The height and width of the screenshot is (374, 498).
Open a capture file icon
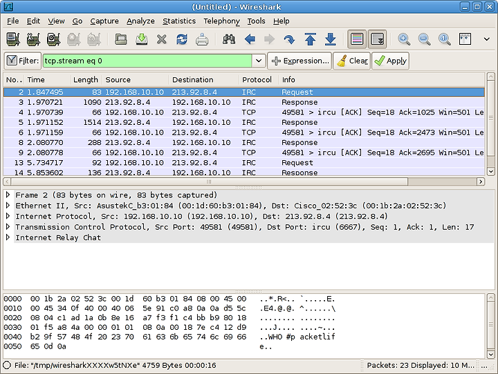[120, 39]
